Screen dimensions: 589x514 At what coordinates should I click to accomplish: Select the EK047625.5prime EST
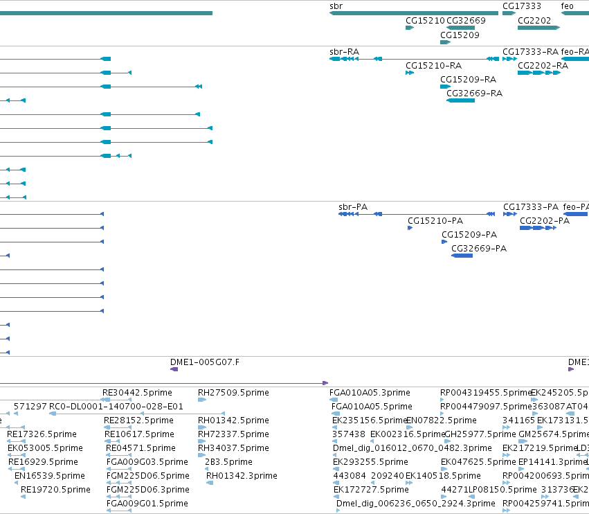tap(444, 469)
